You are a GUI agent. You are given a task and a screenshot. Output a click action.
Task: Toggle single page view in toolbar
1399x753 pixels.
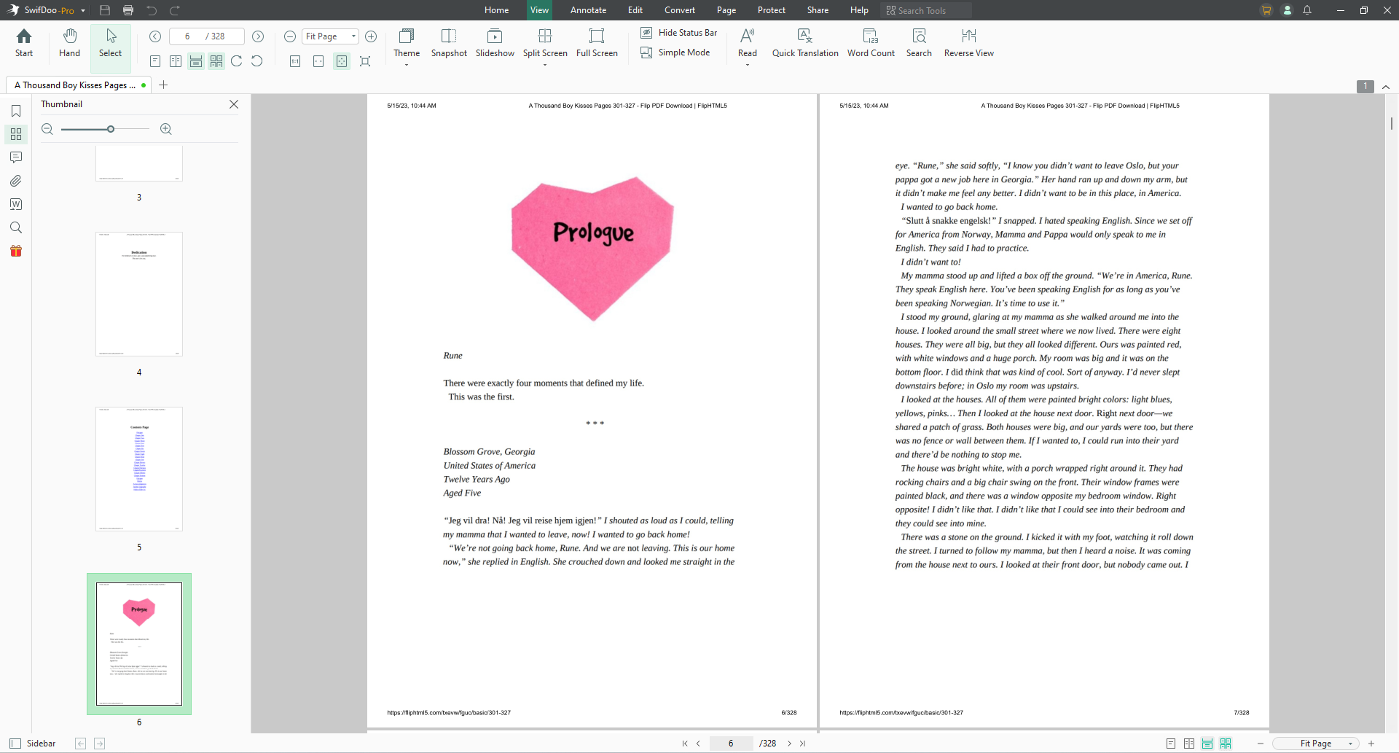click(155, 61)
